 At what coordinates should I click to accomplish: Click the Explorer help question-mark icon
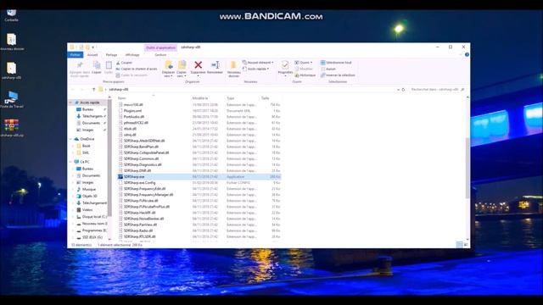coord(467,54)
